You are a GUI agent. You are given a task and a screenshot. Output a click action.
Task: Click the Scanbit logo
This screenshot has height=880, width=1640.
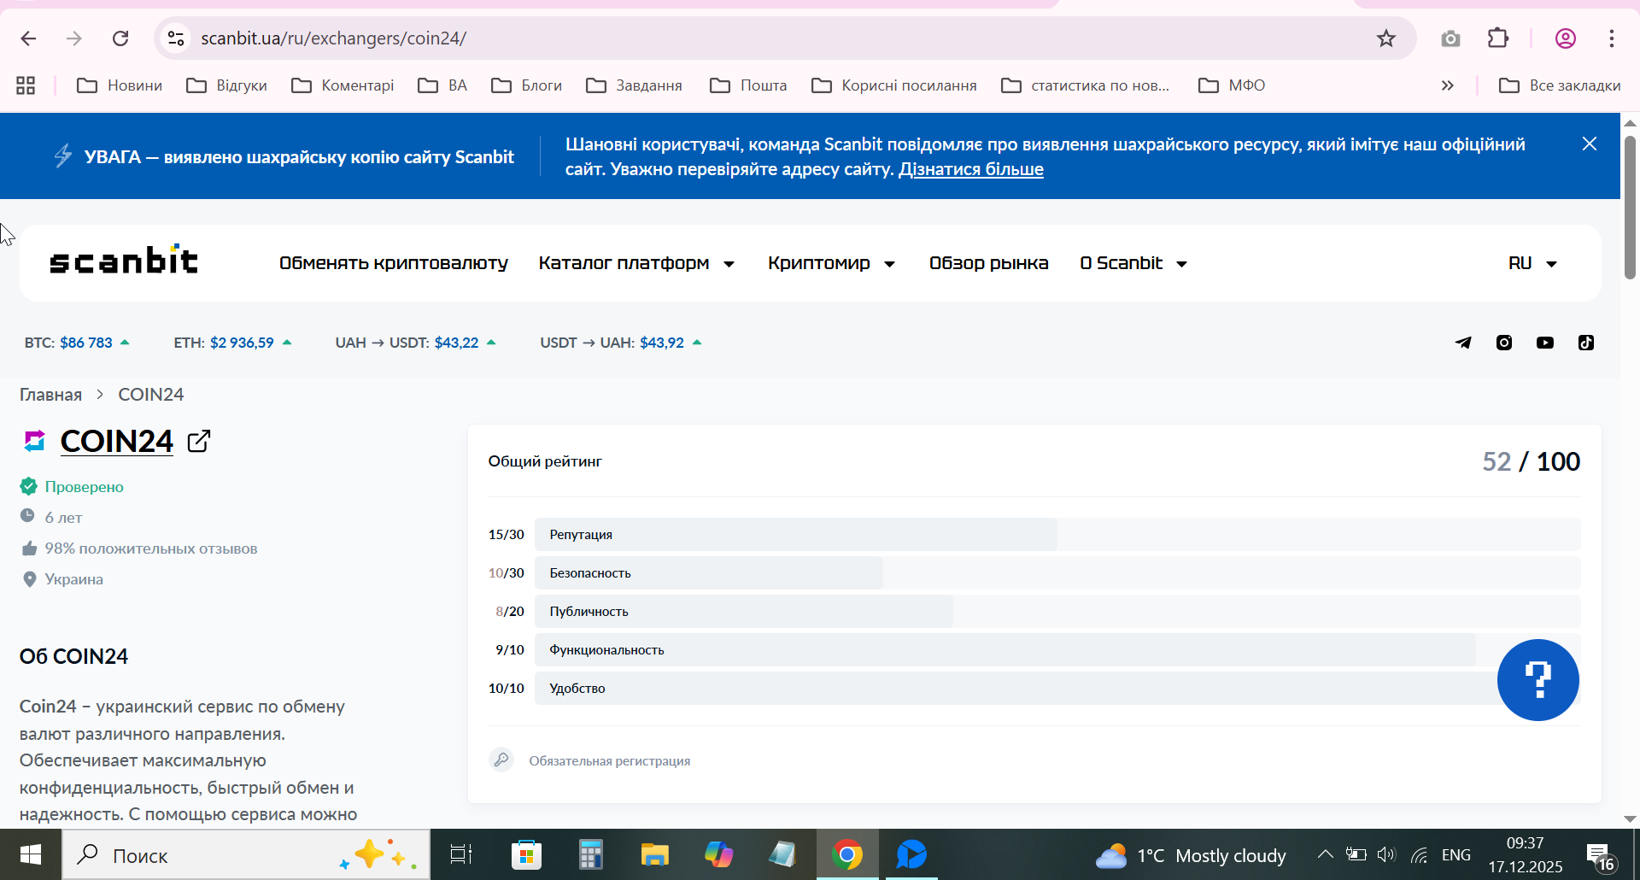point(124,260)
